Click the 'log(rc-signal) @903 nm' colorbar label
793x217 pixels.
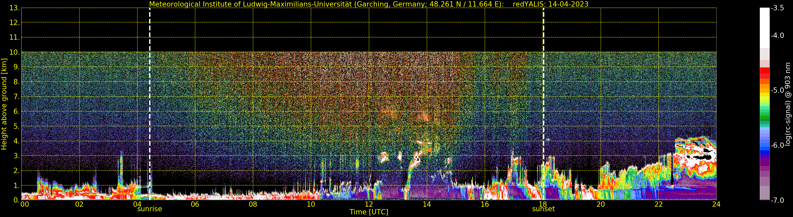coord(787,104)
